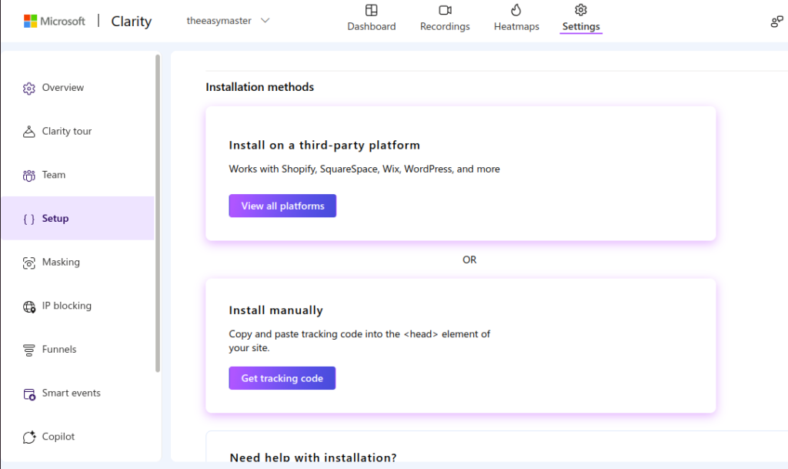Open the Clarity home link
This screenshot has height=469, width=788.
[x=131, y=21]
